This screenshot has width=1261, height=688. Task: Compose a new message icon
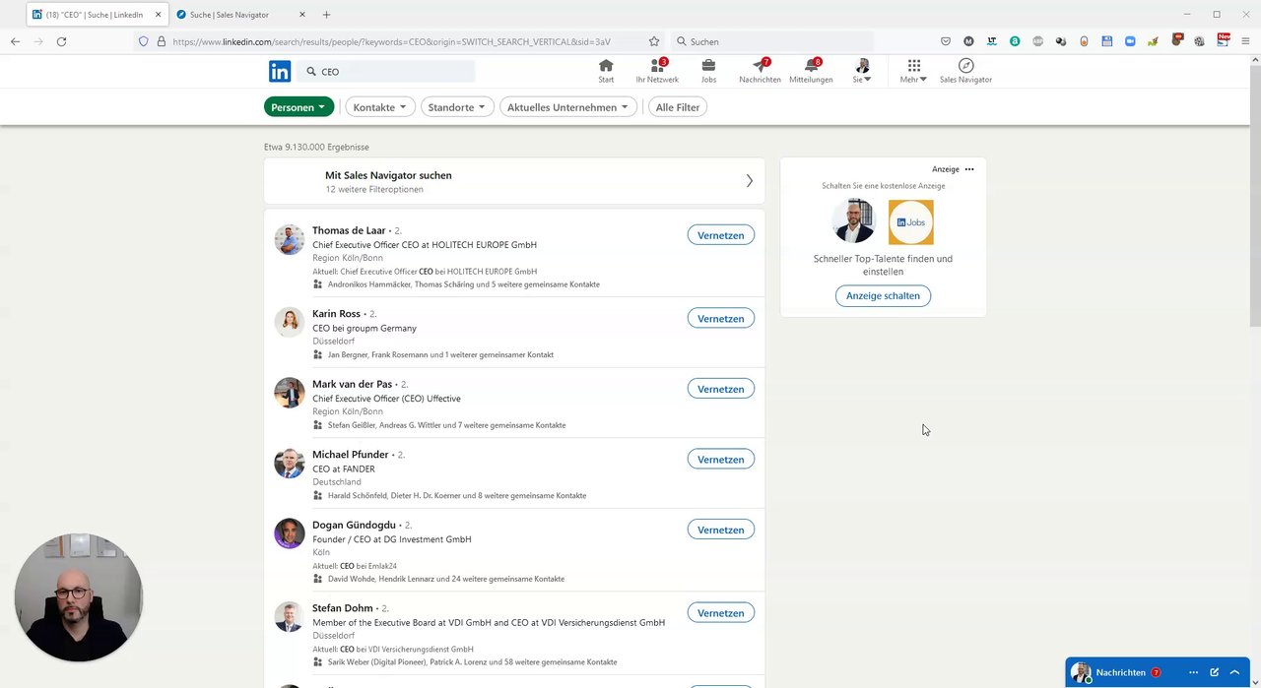pos(1215,672)
